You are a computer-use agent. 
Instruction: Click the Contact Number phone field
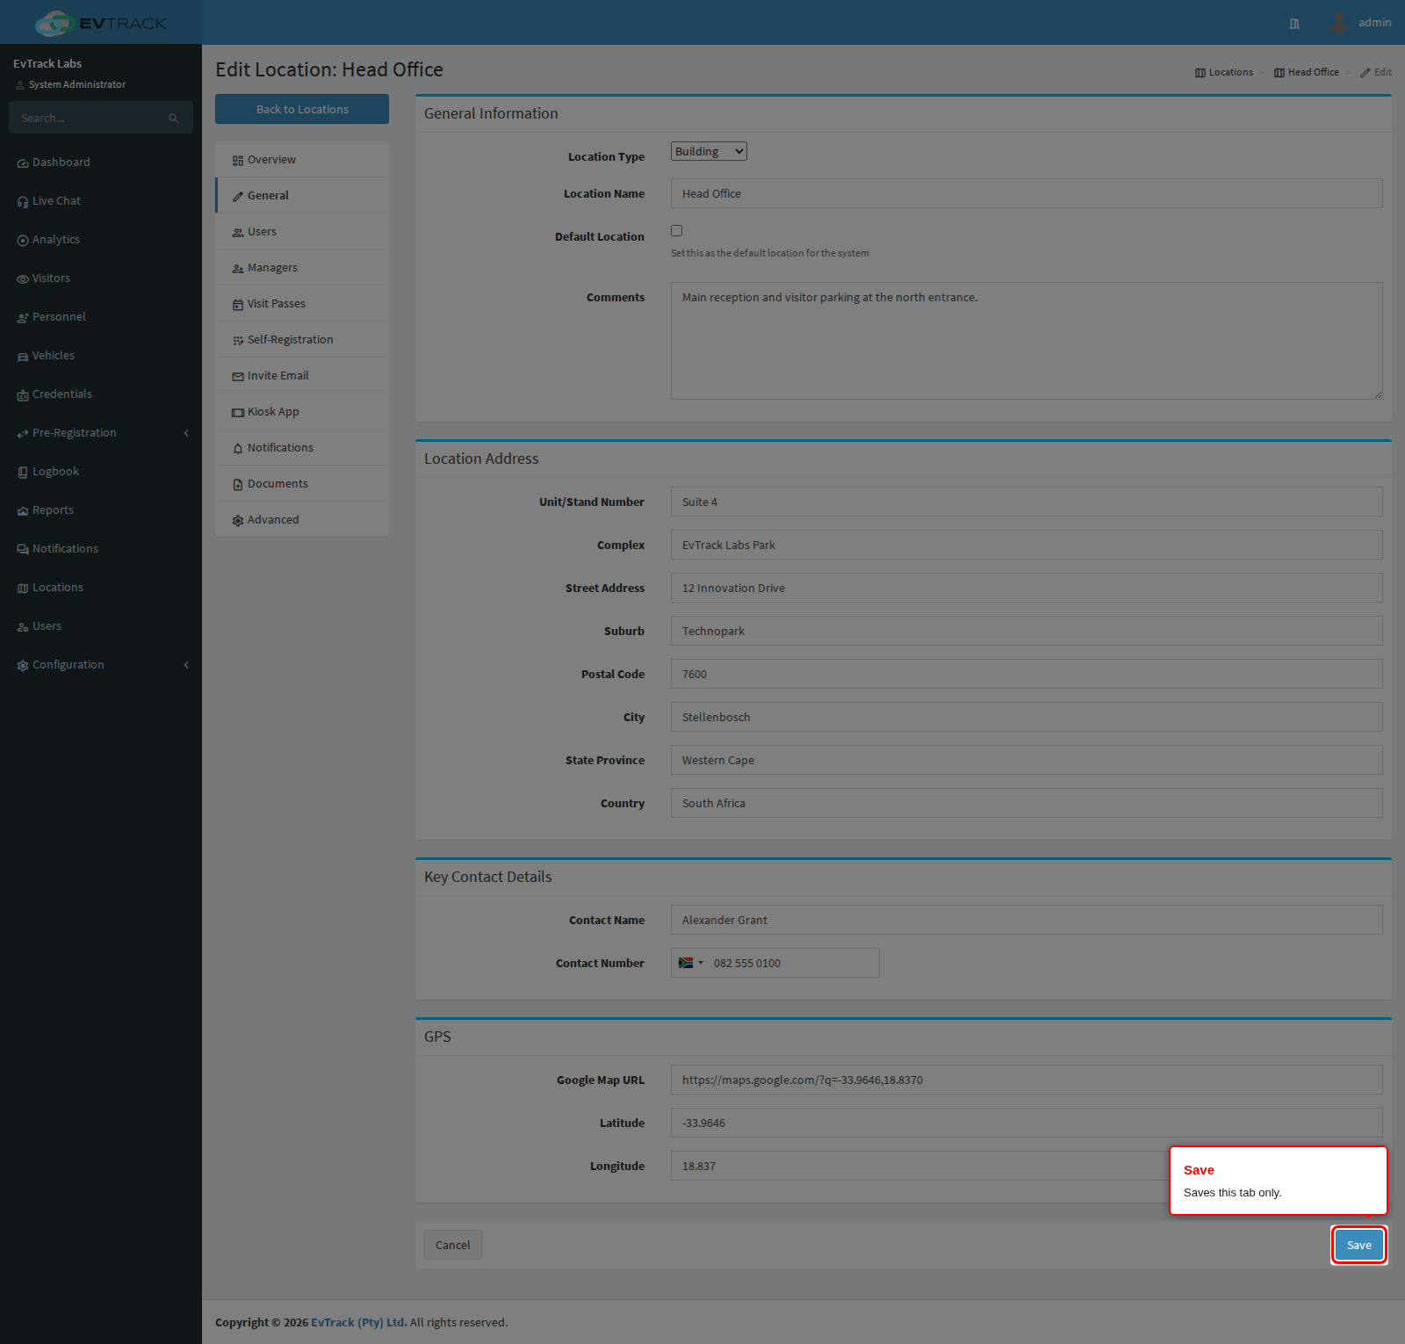[775, 963]
